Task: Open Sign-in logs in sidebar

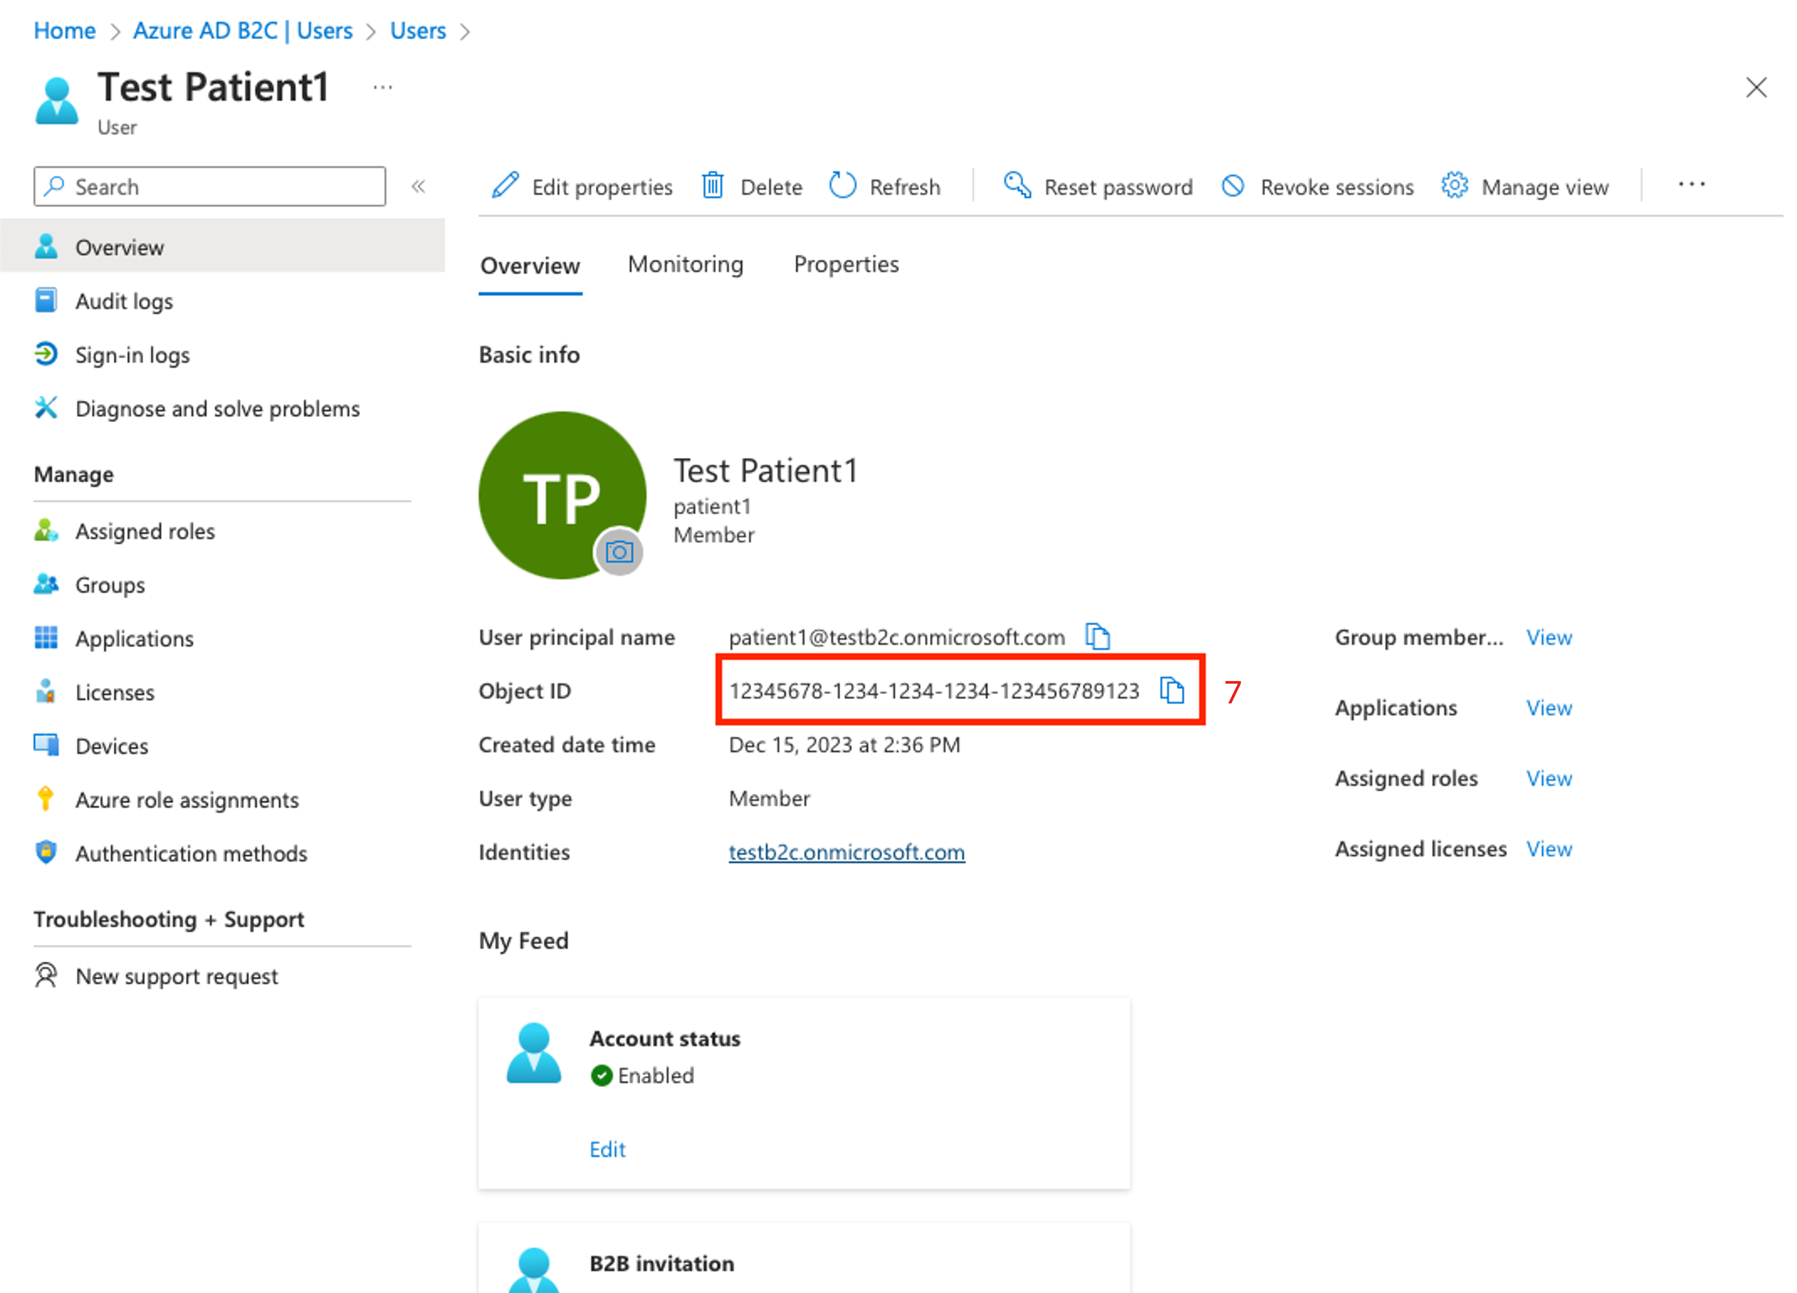Action: (132, 355)
